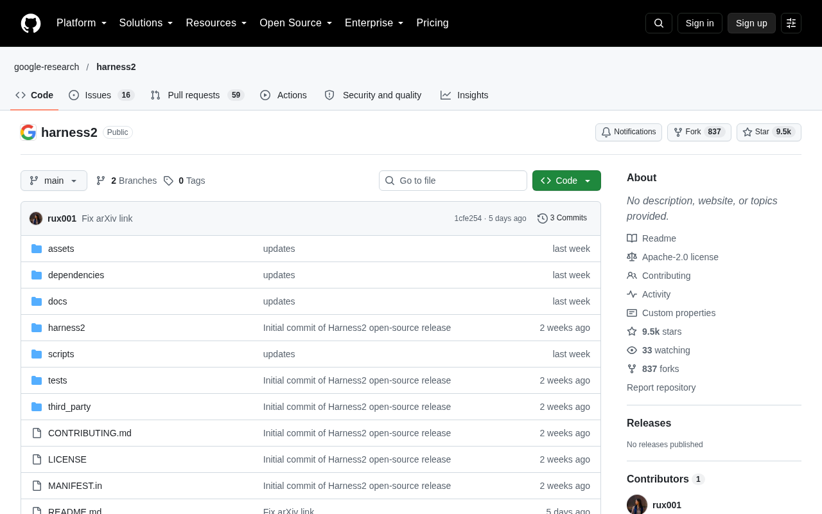This screenshot has width=822, height=514.
Task: Open the 837 forks link in About
Action: click(x=653, y=369)
